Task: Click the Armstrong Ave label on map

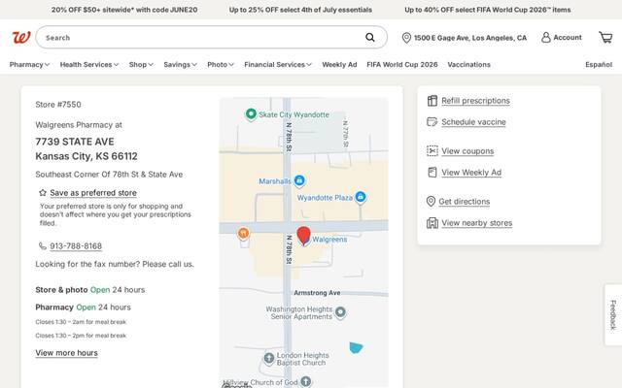Action: (x=317, y=293)
